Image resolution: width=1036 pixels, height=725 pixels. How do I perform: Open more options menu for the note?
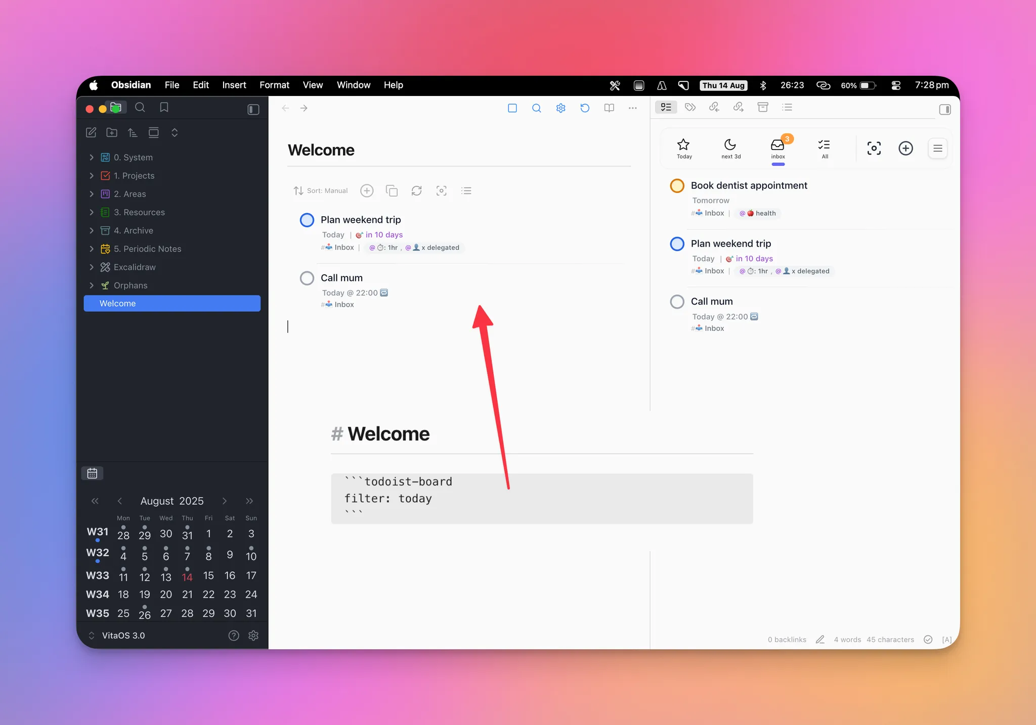[633, 108]
